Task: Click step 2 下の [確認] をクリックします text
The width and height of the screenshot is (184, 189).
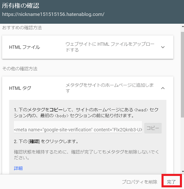Action: coord(46,142)
